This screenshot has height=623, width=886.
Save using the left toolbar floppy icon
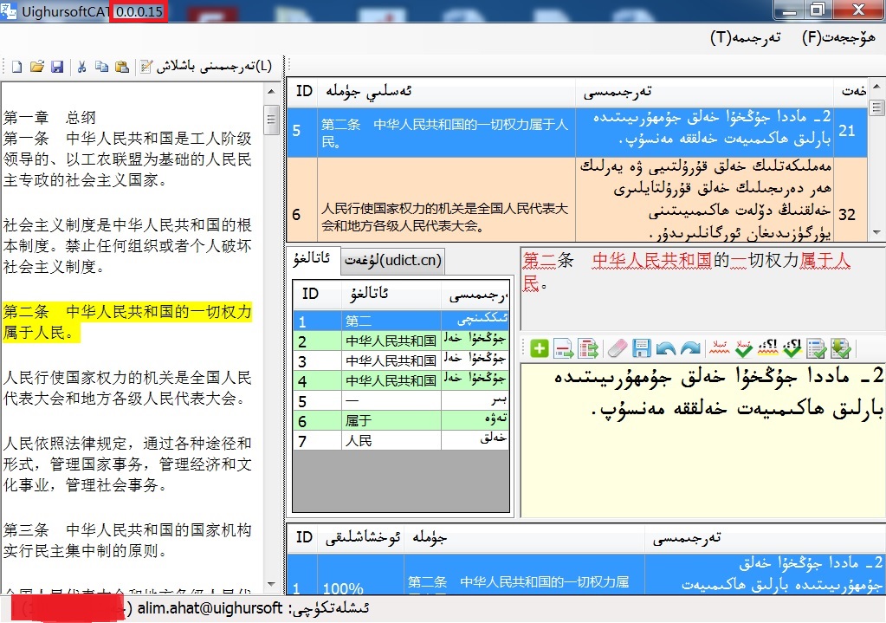coord(57,67)
